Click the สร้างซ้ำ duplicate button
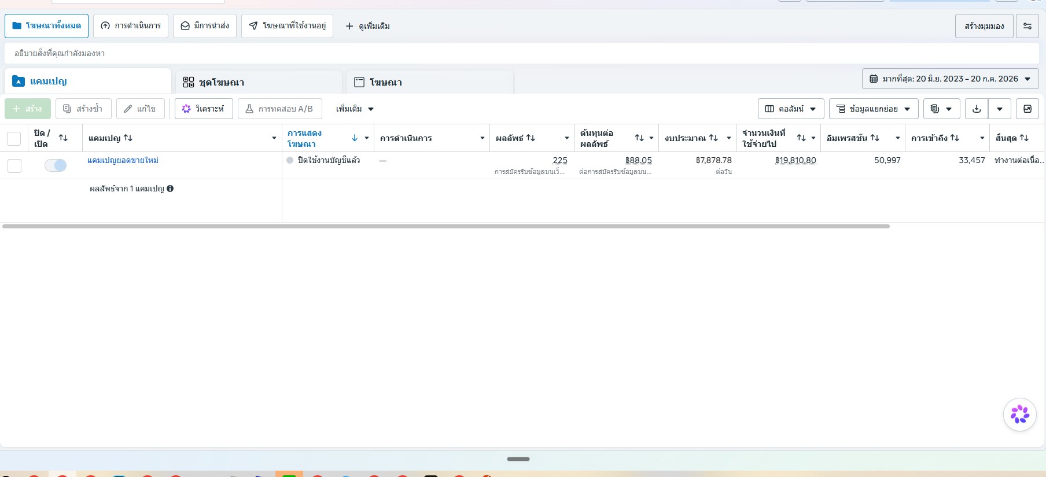This screenshot has height=477, width=1046. pyautogui.click(x=83, y=109)
